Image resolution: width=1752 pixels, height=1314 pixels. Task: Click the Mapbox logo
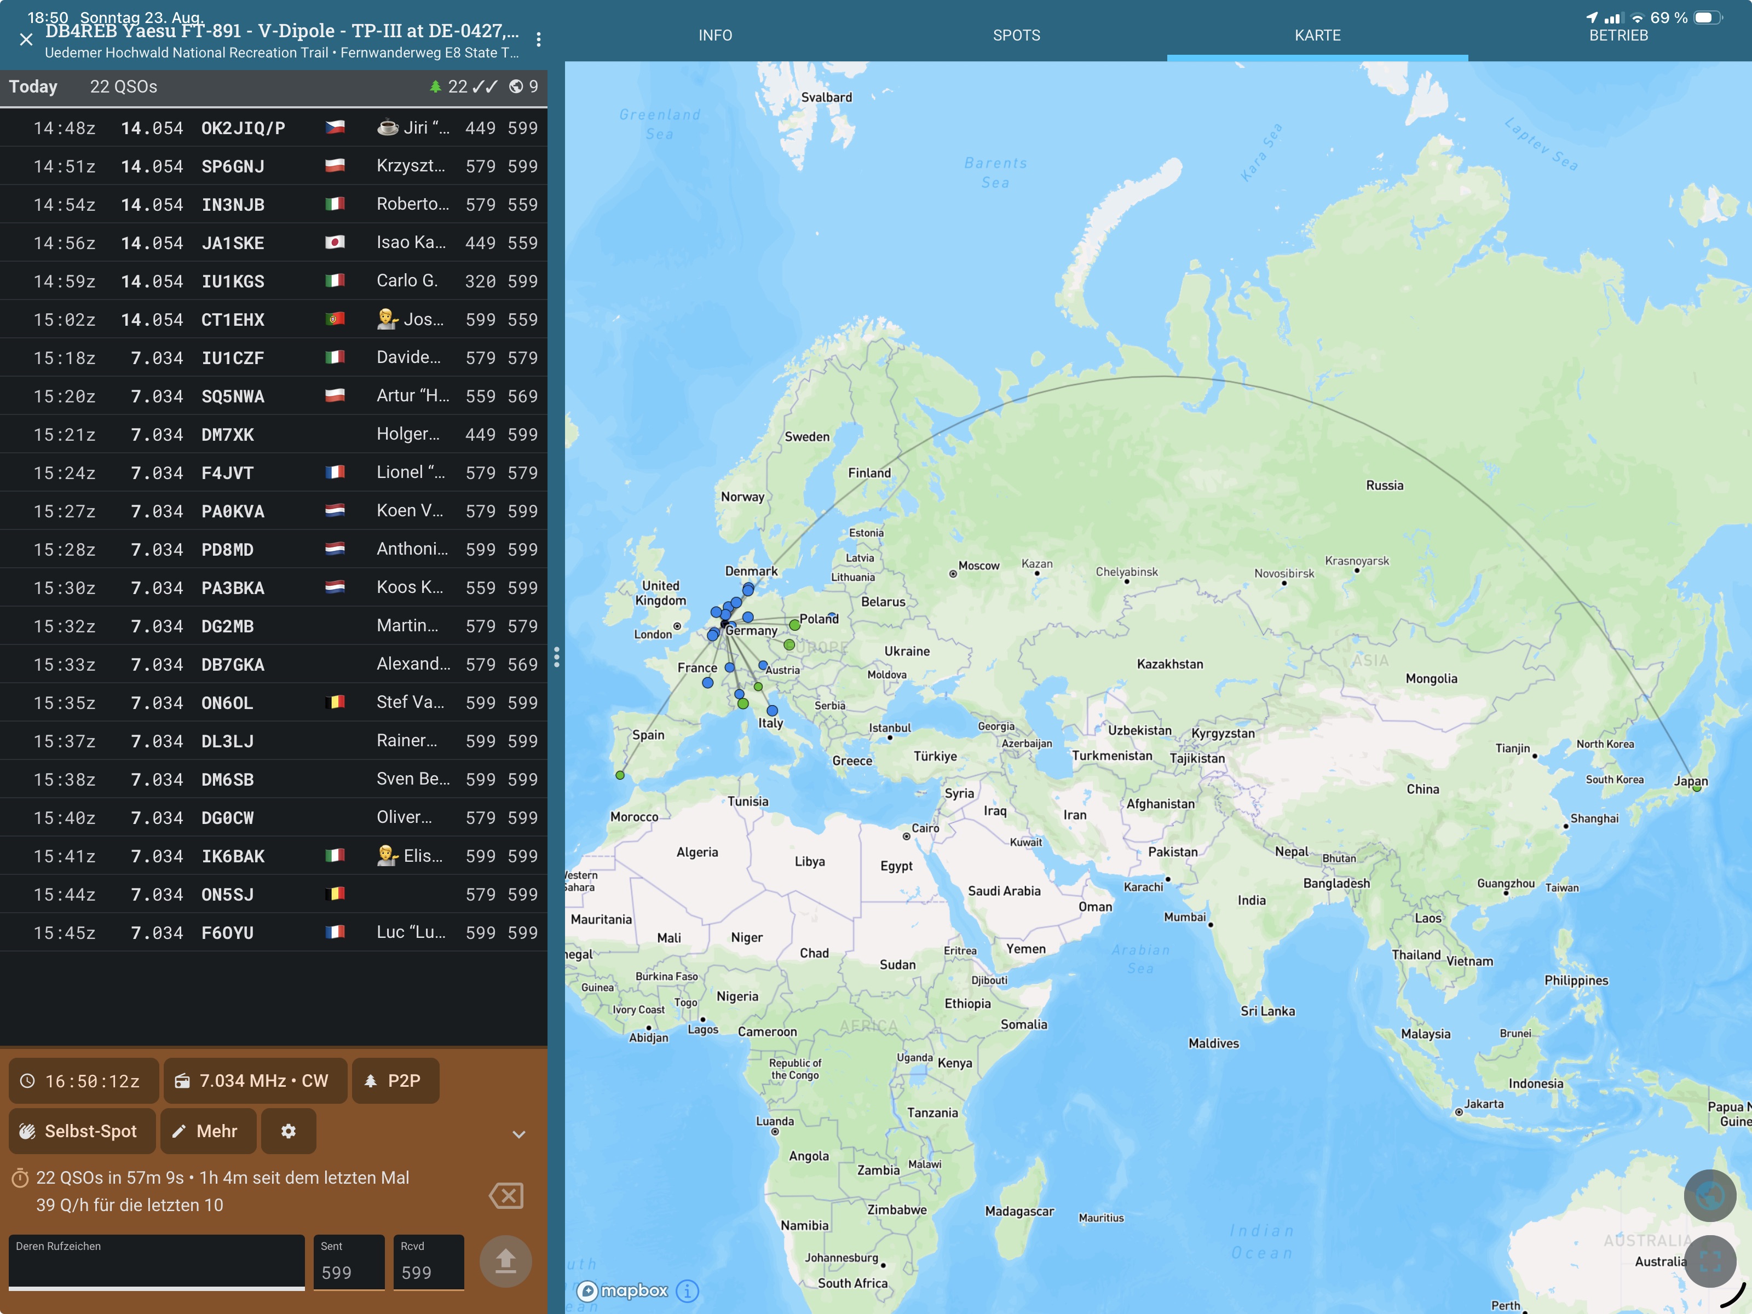point(623,1291)
